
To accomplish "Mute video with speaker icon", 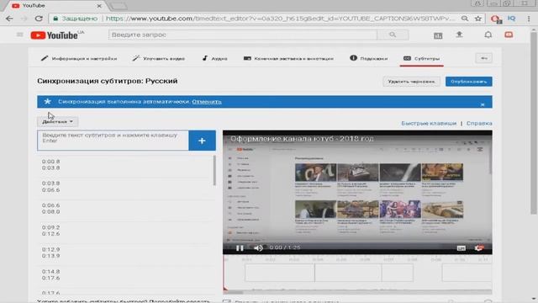I will click(258, 248).
